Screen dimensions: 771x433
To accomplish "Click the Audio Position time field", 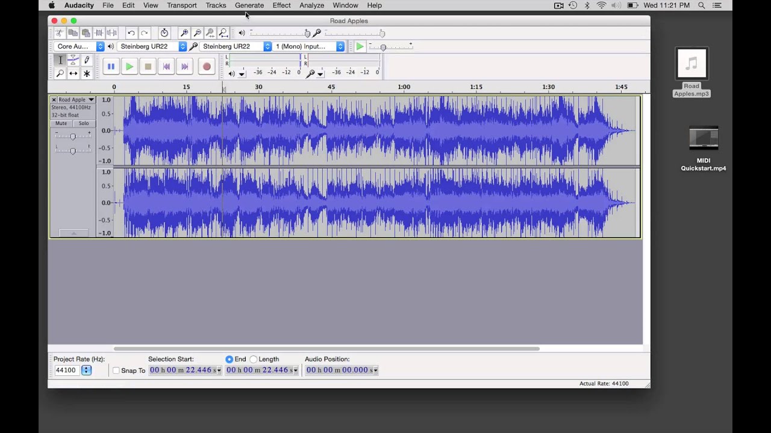I will coord(342,370).
